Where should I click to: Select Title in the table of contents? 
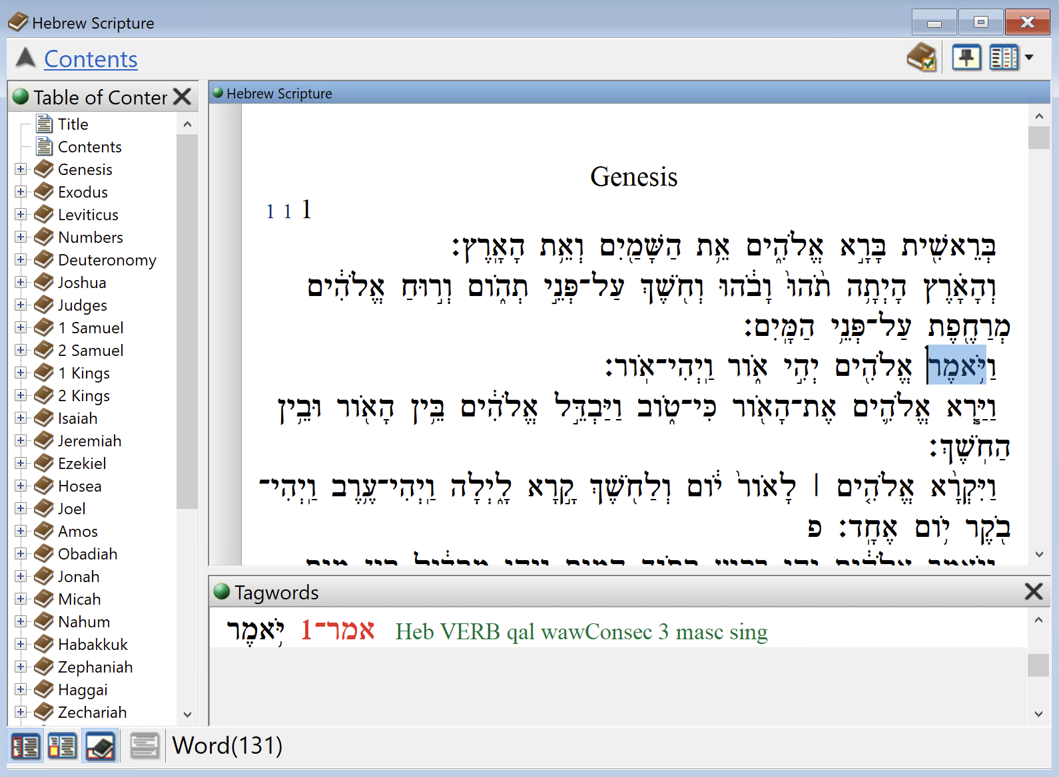(73, 124)
